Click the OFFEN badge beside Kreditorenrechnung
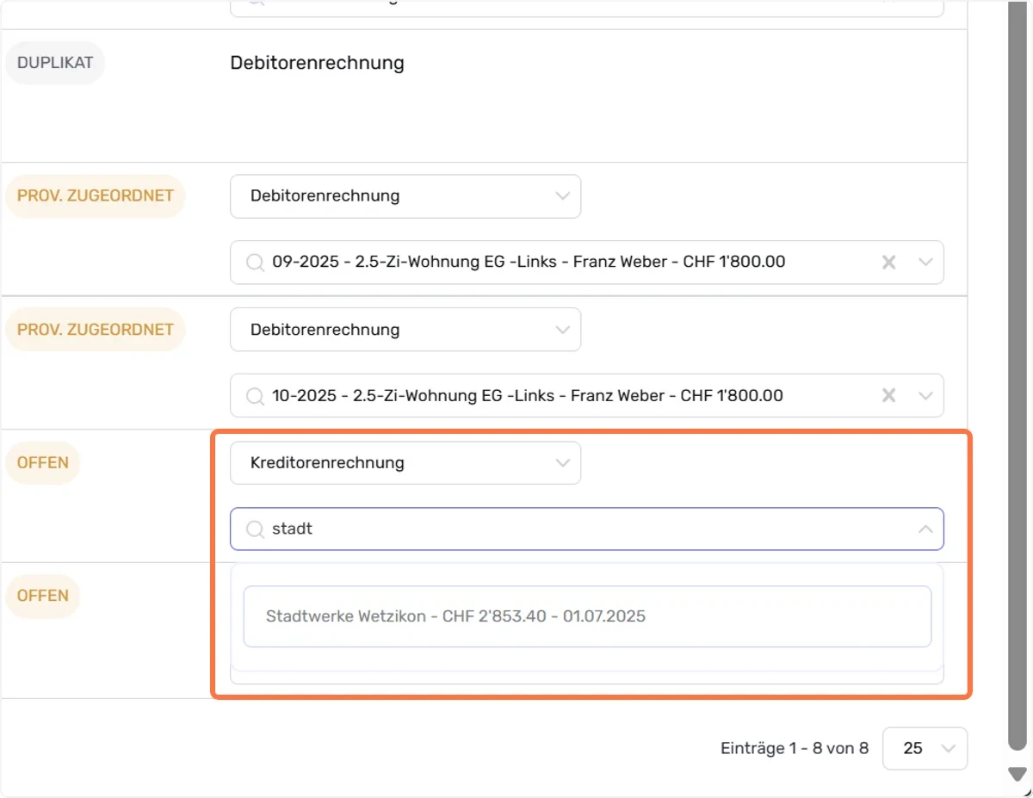Screen dimensions: 1033x798 tap(43, 463)
